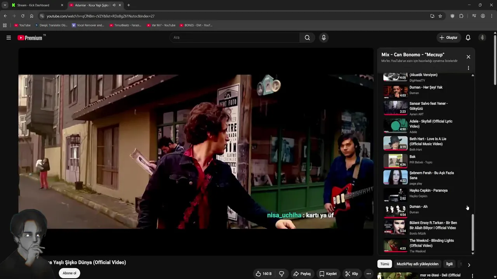The height and width of the screenshot is (279, 497).
Task: Close the Stream - Kick Dashboard tab
Action: click(62, 5)
